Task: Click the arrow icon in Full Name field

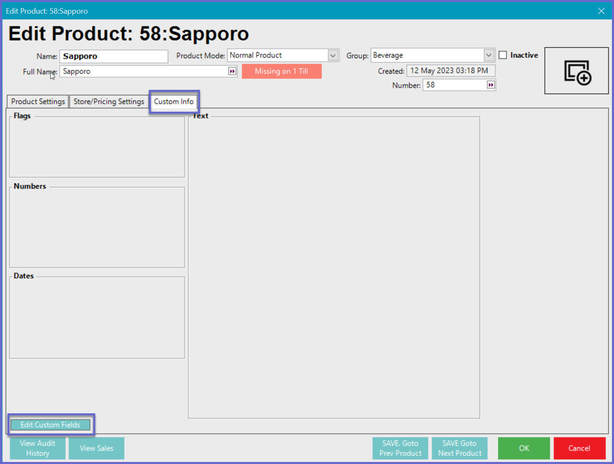Action: click(x=232, y=71)
